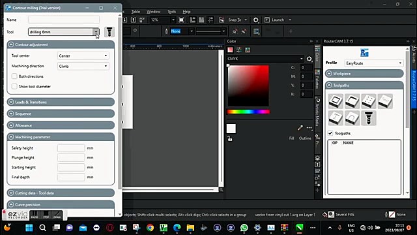Open the Table menu
The image size is (417, 235).
[x=136, y=12]
